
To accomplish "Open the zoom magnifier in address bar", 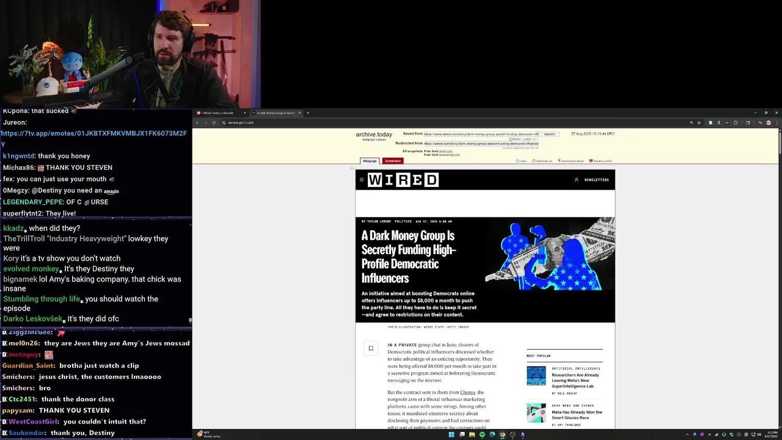I will tap(691, 122).
